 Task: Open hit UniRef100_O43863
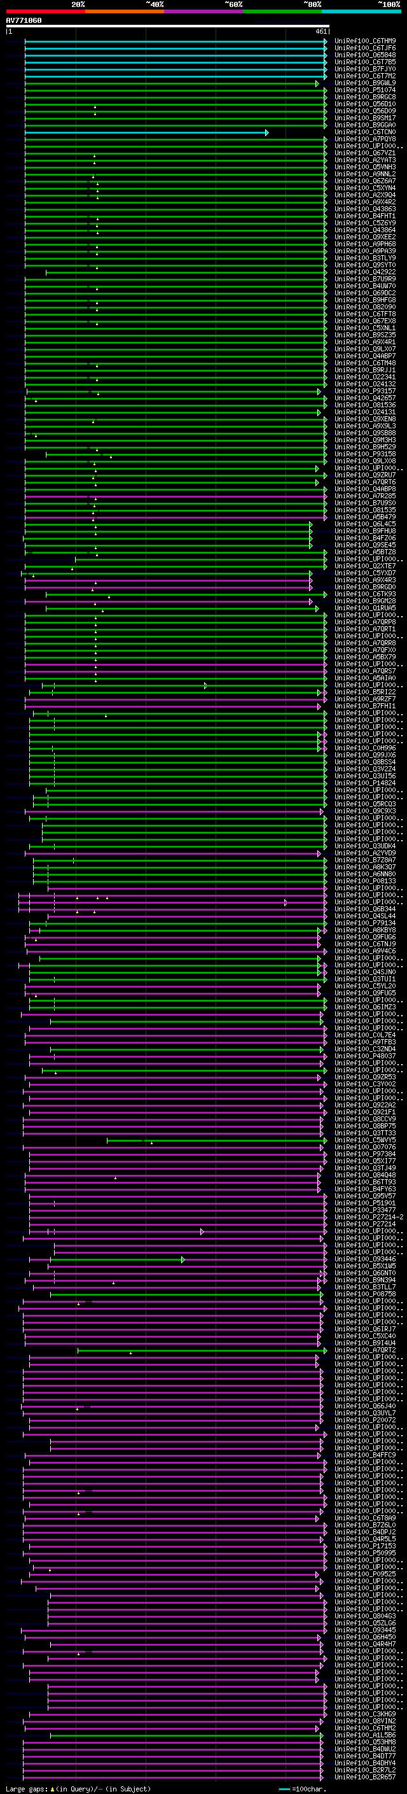tap(365, 209)
